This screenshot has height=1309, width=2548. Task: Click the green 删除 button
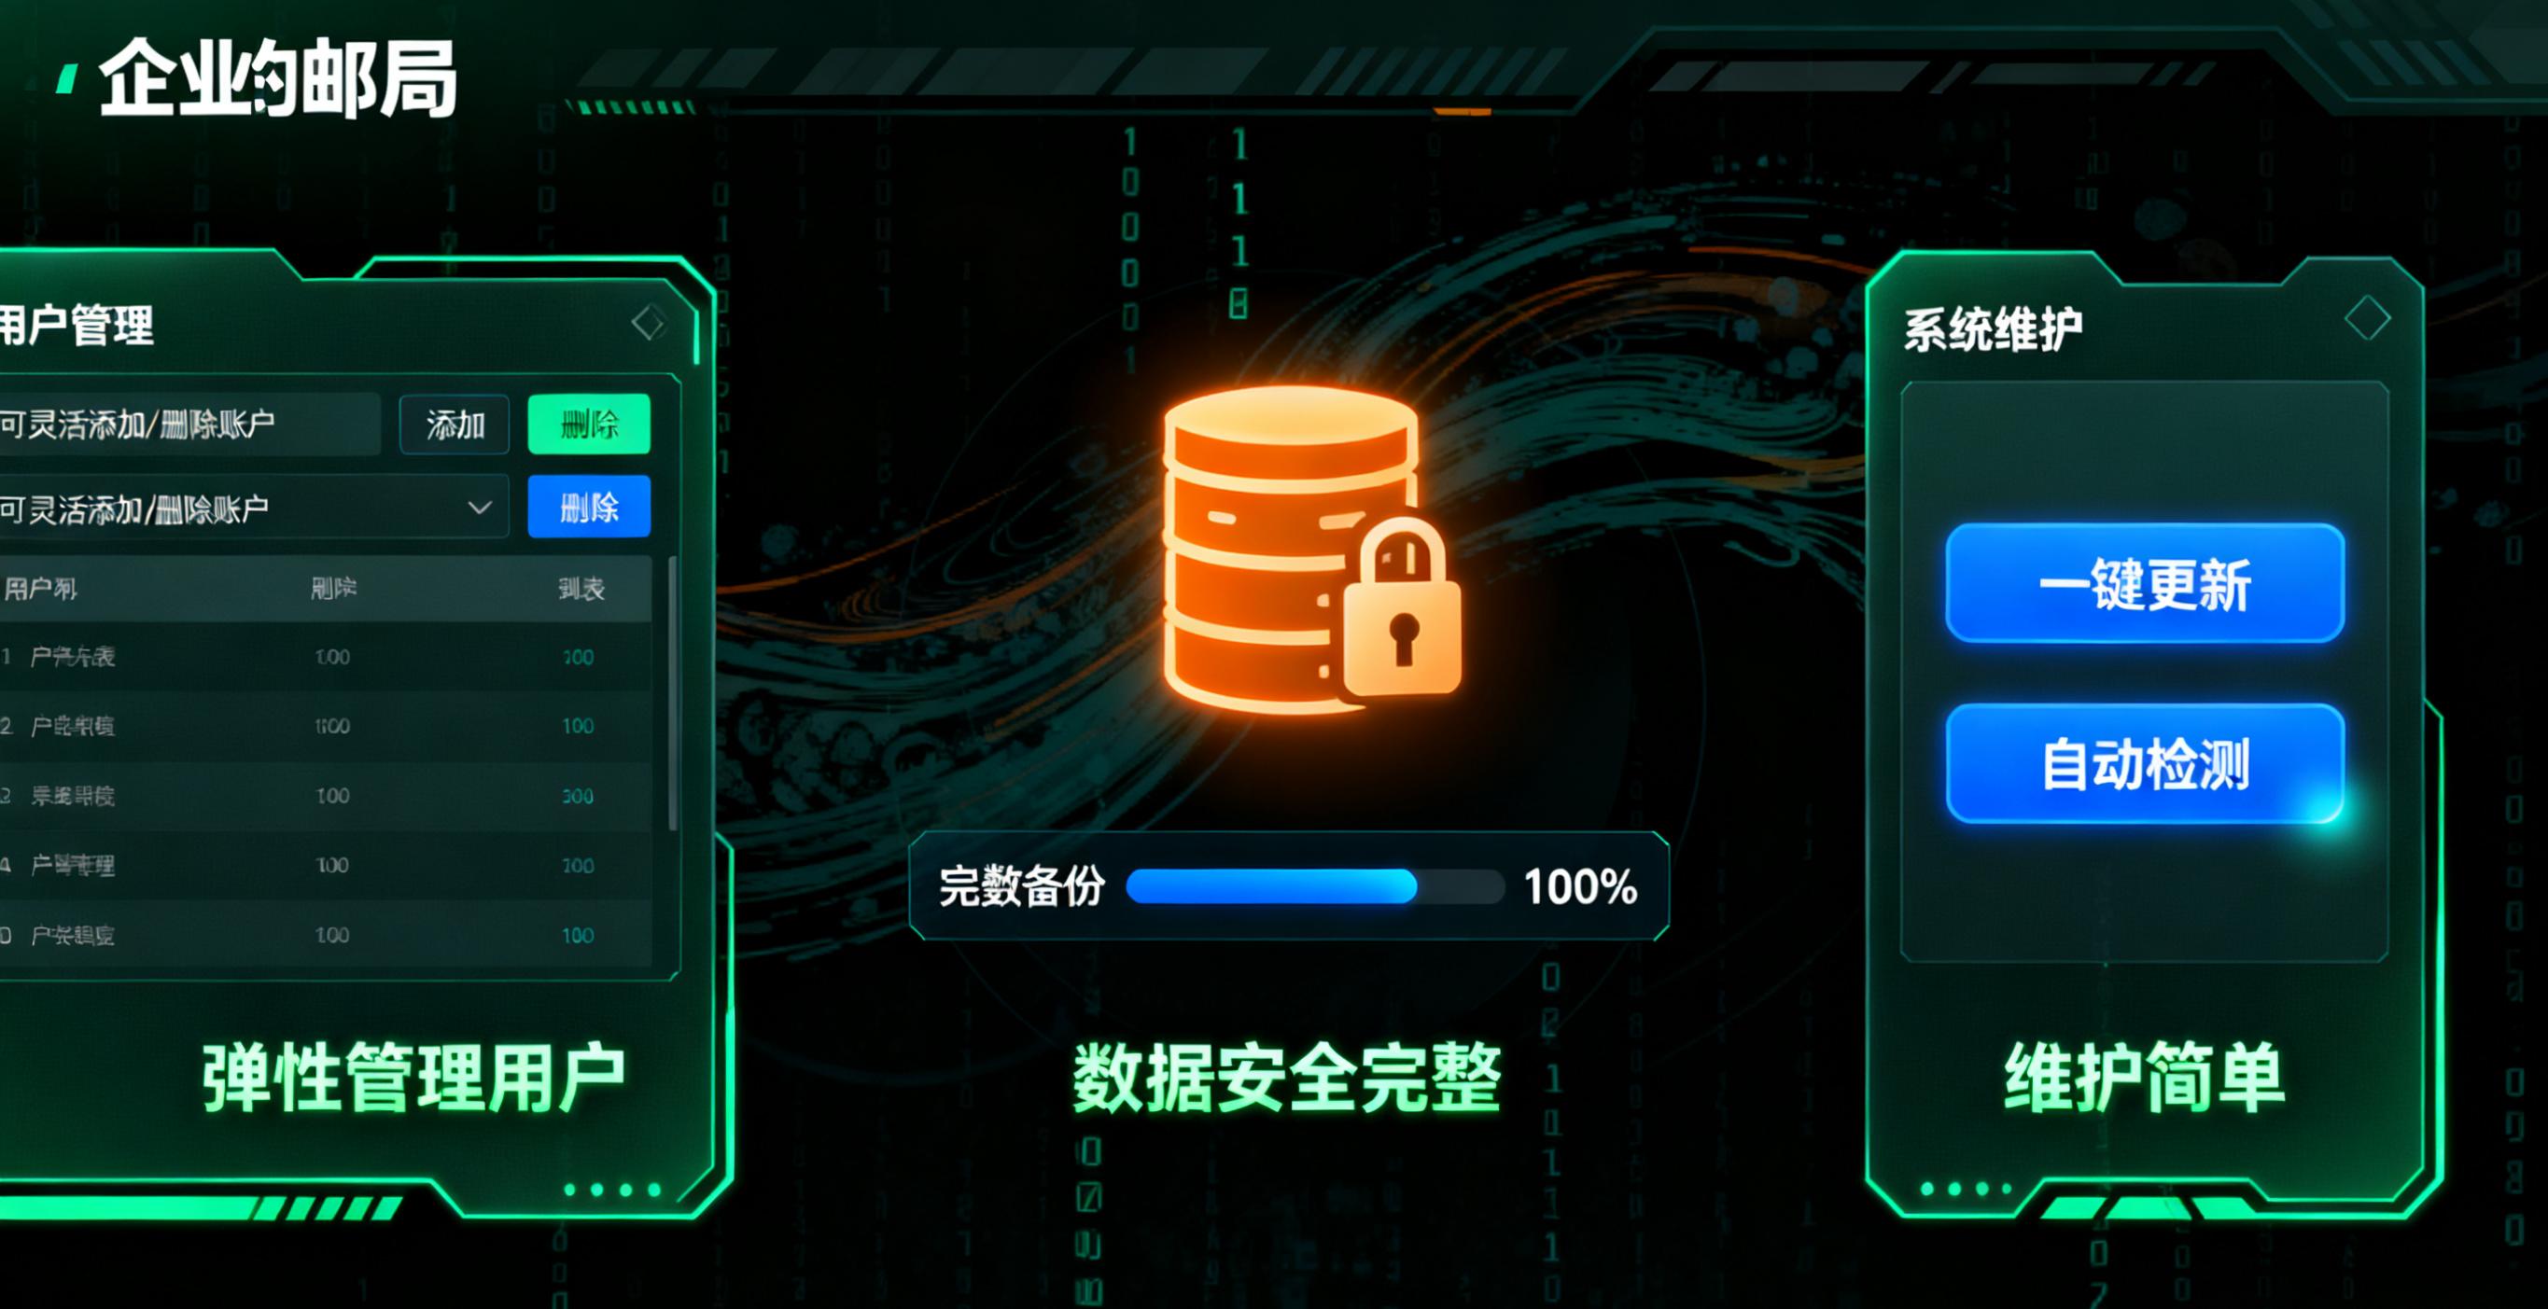tap(590, 425)
